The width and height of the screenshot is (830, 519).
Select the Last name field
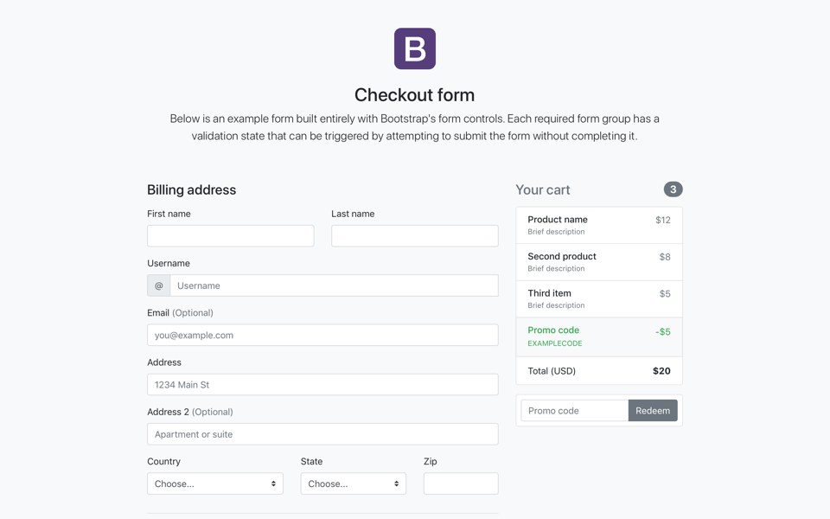click(414, 235)
